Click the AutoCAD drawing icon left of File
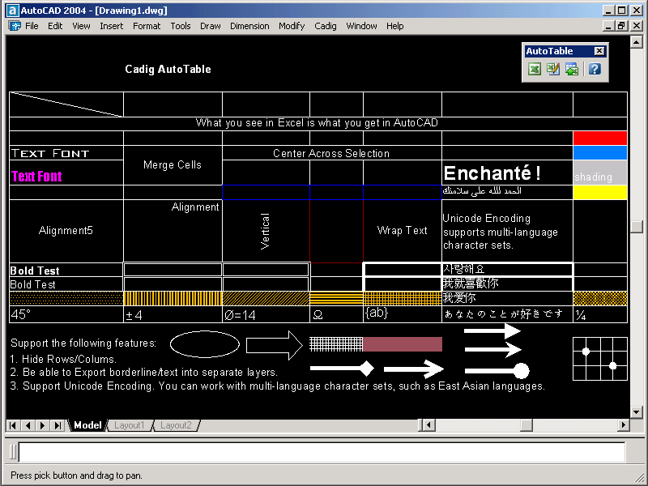 15,26
